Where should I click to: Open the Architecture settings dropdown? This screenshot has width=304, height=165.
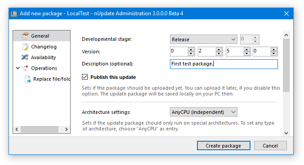pos(204,112)
